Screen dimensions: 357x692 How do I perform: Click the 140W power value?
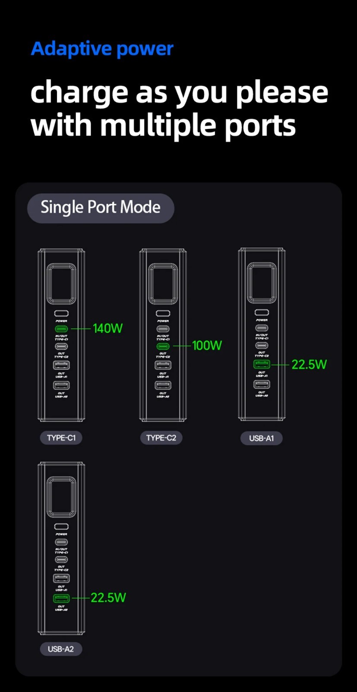(108, 329)
